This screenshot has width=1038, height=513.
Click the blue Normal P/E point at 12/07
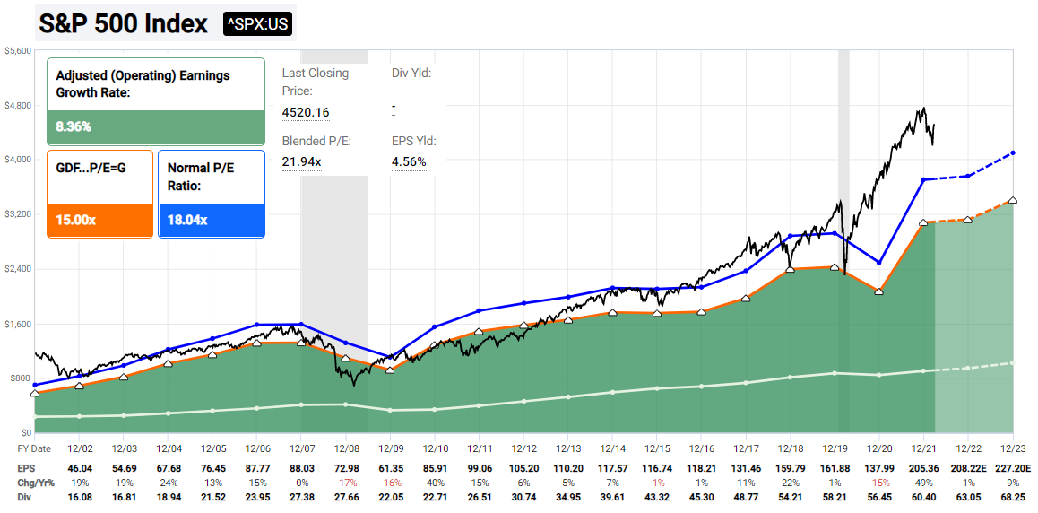pos(301,324)
